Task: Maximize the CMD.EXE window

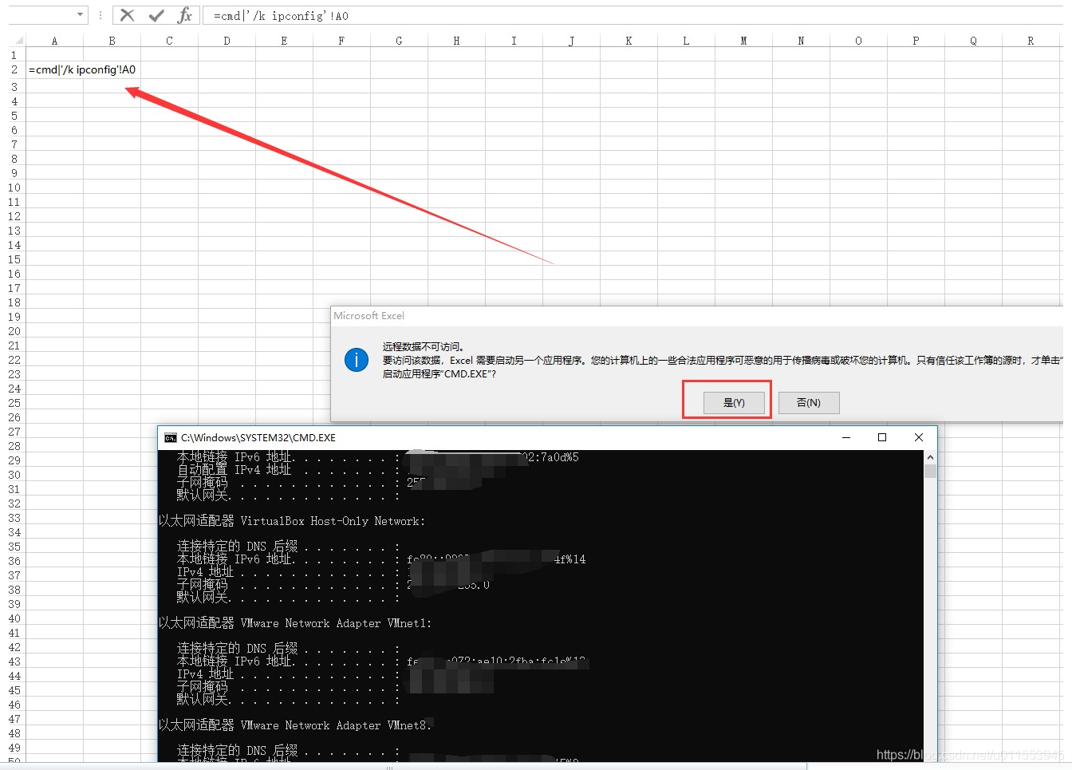Action: (x=882, y=437)
